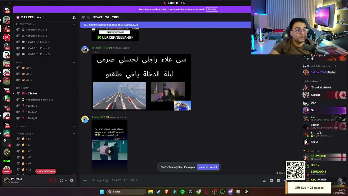Open Discord from the taskbar
The image size is (348, 196).
(230, 192)
